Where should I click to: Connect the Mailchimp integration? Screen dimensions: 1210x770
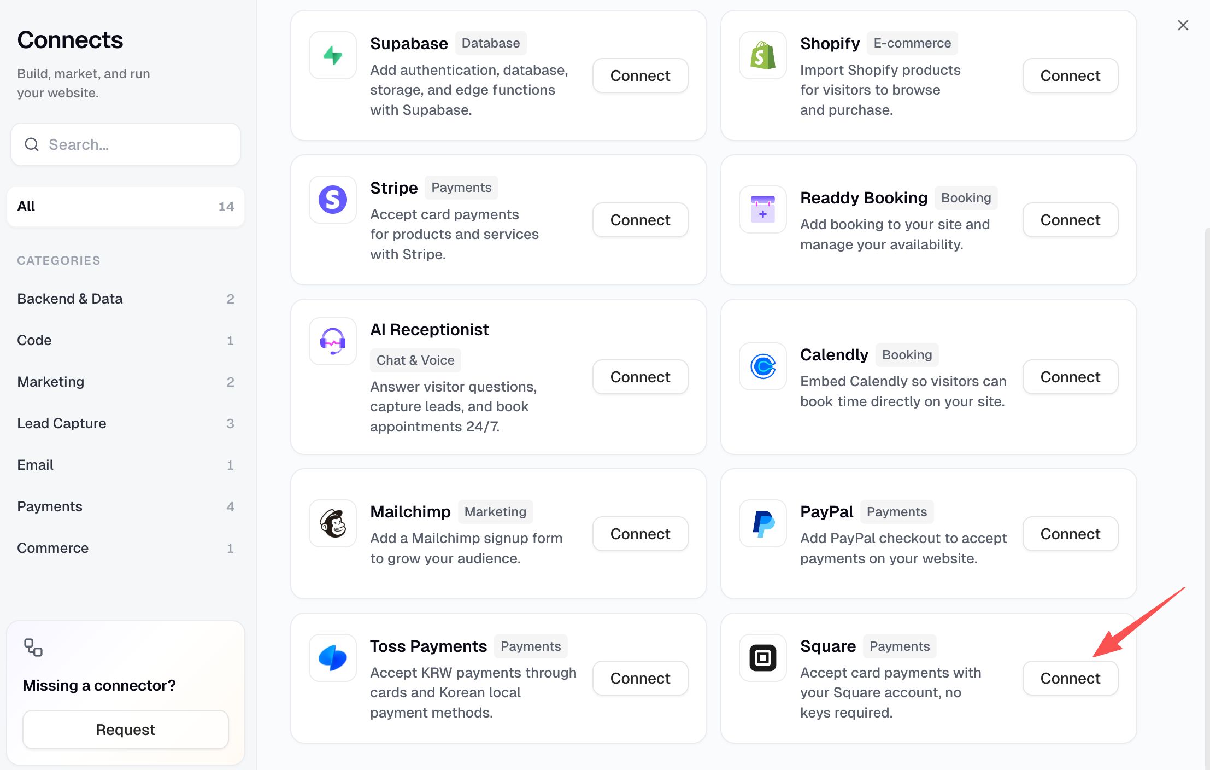point(640,534)
